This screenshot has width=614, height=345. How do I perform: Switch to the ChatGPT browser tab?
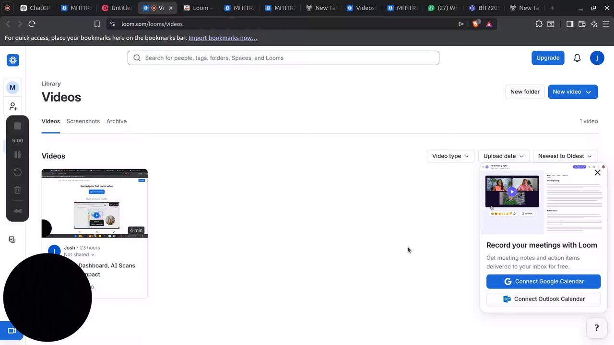pos(35,8)
